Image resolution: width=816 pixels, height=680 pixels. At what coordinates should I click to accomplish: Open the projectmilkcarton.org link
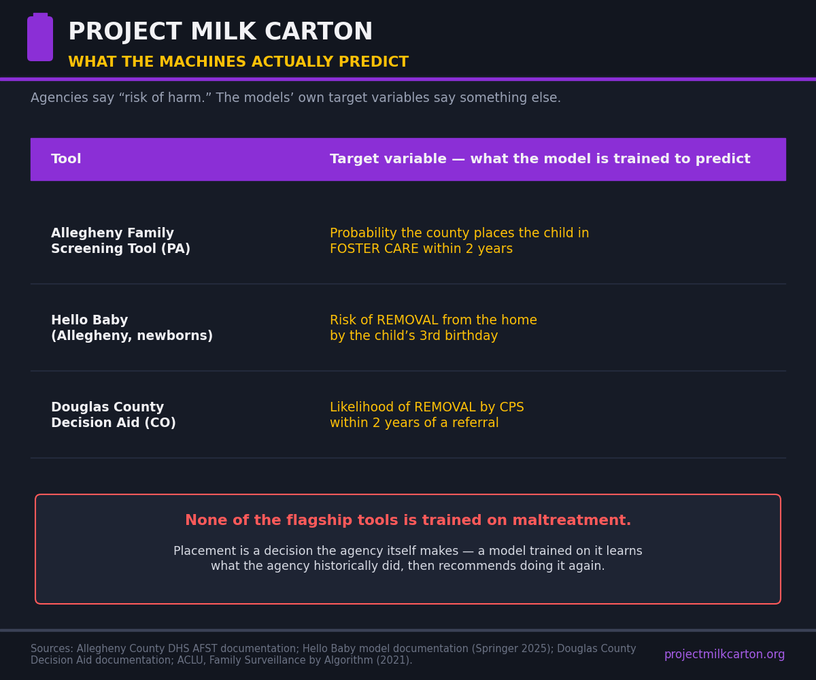click(724, 655)
